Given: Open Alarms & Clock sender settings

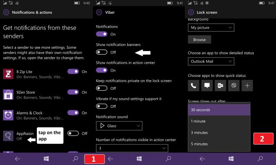Looking at the screenshot, I should click(x=40, y=115).
